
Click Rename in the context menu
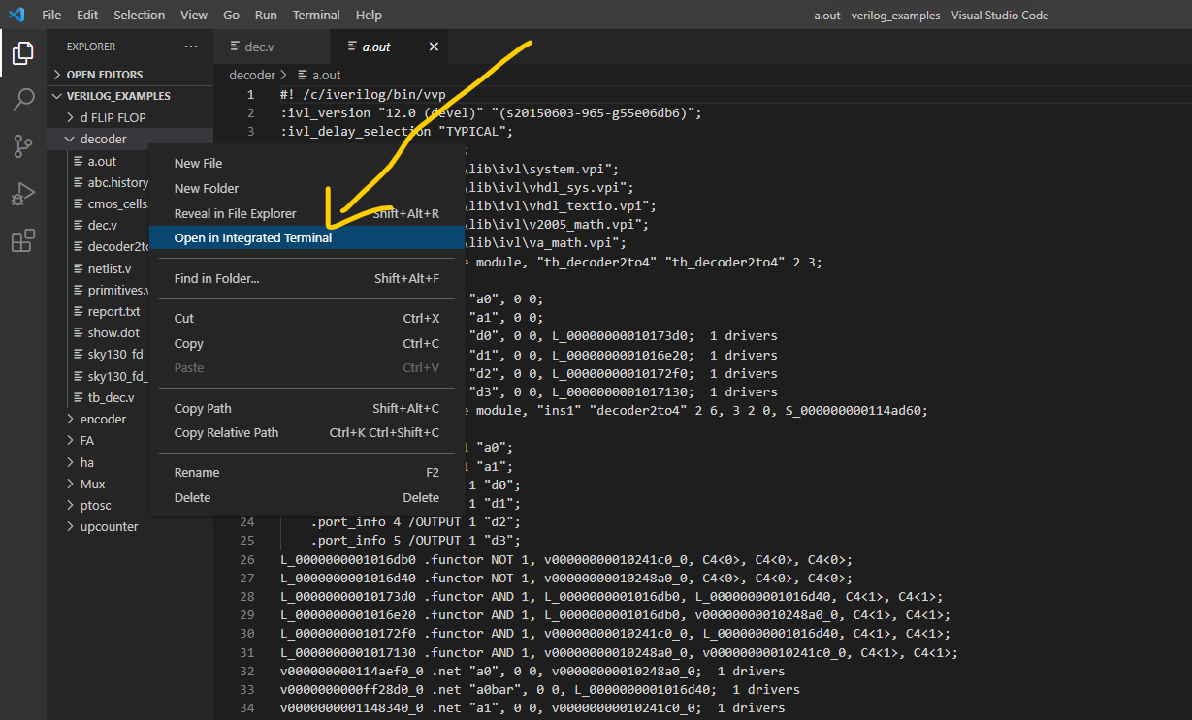[x=197, y=472]
